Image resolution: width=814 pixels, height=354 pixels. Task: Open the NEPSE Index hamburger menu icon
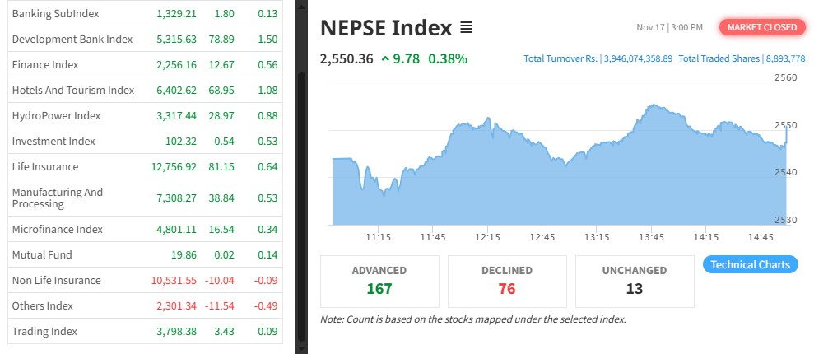click(466, 28)
